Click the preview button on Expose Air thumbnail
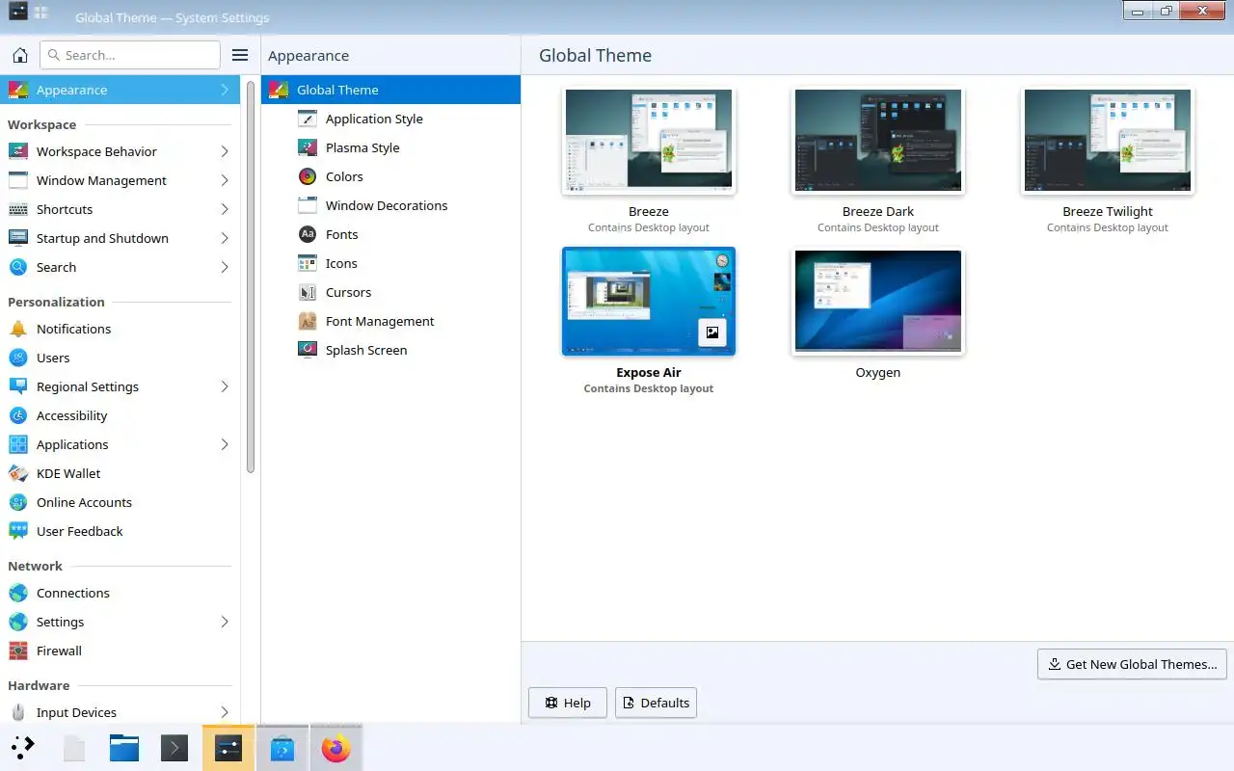 (x=711, y=332)
